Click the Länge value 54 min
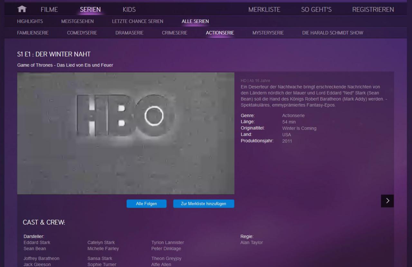Image resolution: width=412 pixels, height=267 pixels. pyautogui.click(x=289, y=122)
